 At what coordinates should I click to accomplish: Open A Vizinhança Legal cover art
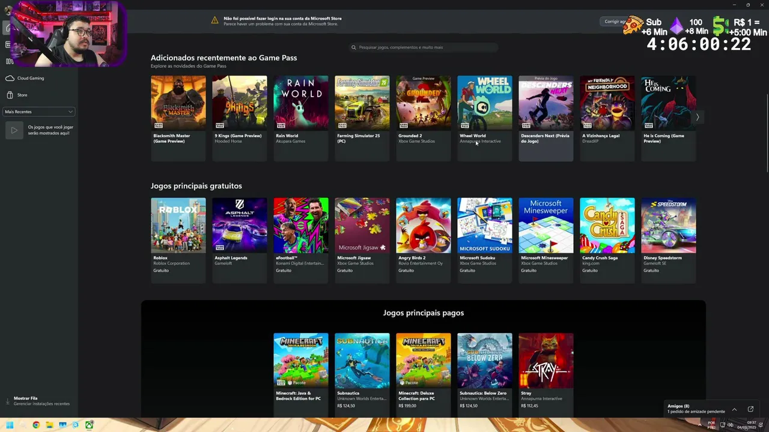pyautogui.click(x=607, y=103)
